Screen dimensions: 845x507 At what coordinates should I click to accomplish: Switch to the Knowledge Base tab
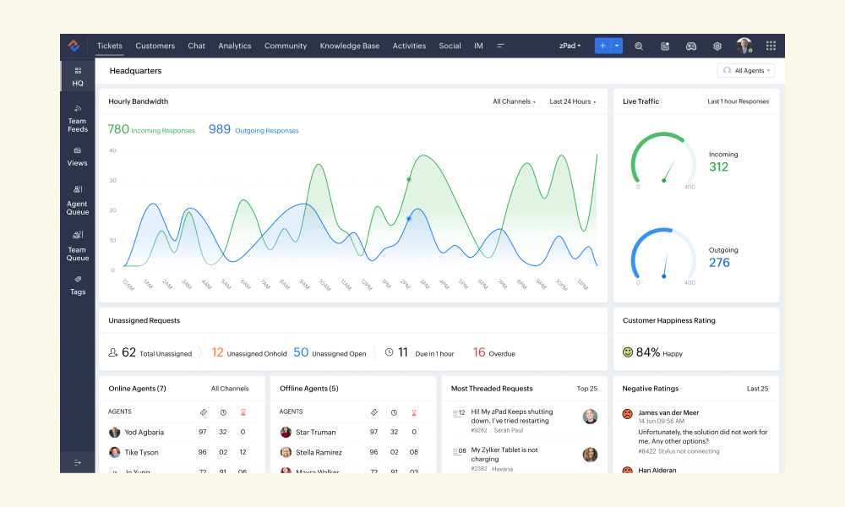coord(350,46)
